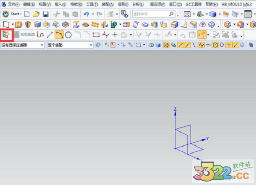Image resolution: width=256 pixels, height=185 pixels.
Task: Expand the Unite boolean dropdown arrow
Action: pos(120,25)
